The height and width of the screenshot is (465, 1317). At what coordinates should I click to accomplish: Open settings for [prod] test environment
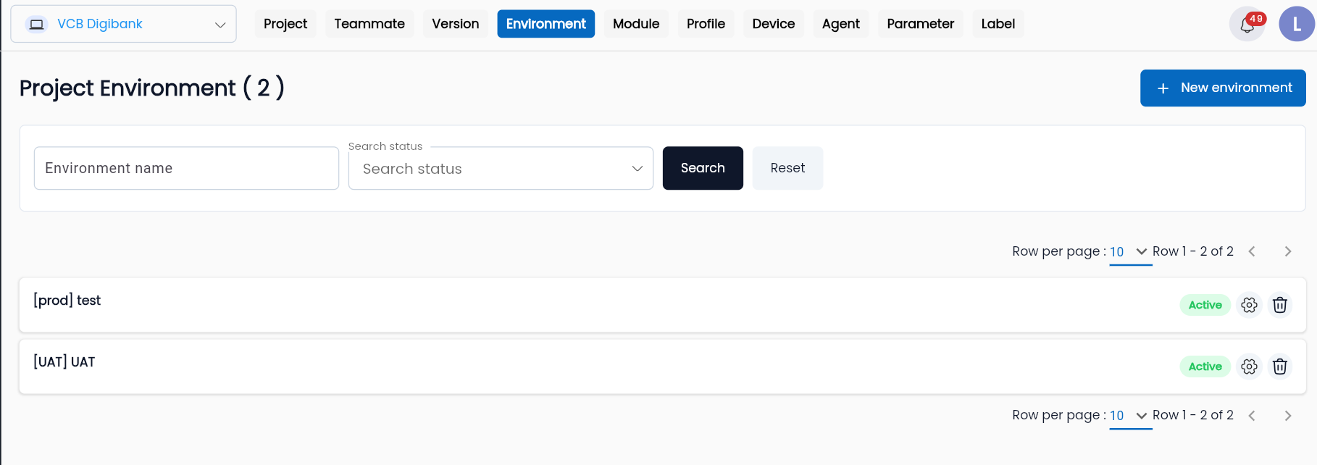pyautogui.click(x=1249, y=305)
